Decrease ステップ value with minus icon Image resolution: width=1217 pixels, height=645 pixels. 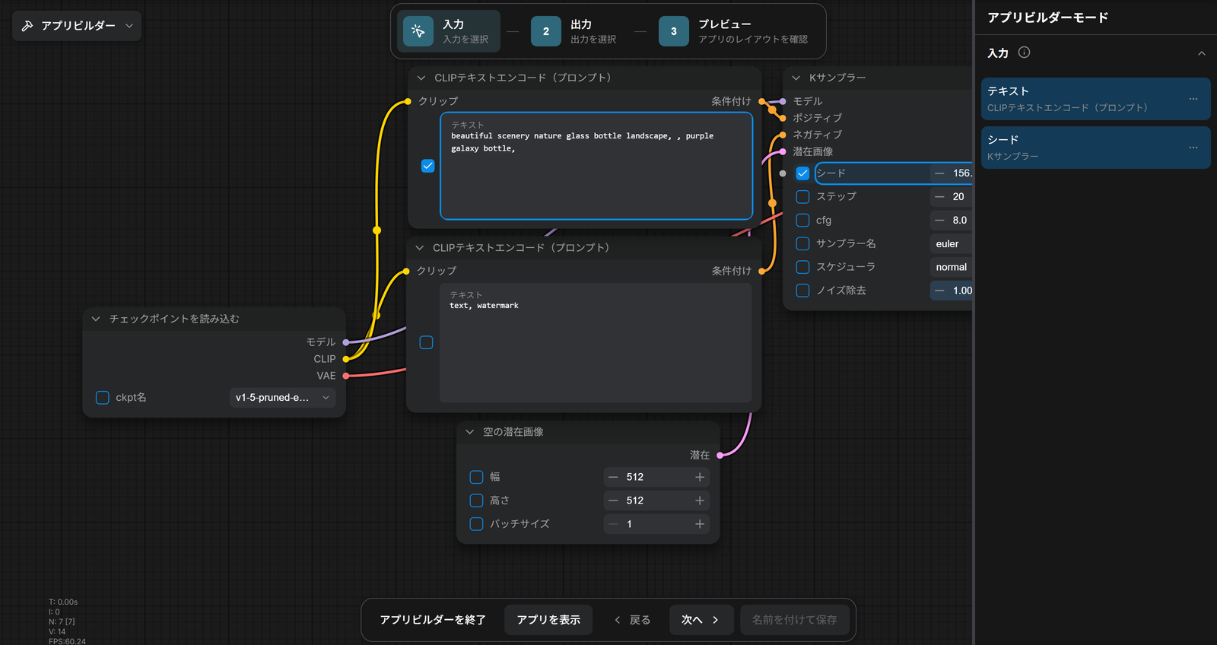point(940,197)
